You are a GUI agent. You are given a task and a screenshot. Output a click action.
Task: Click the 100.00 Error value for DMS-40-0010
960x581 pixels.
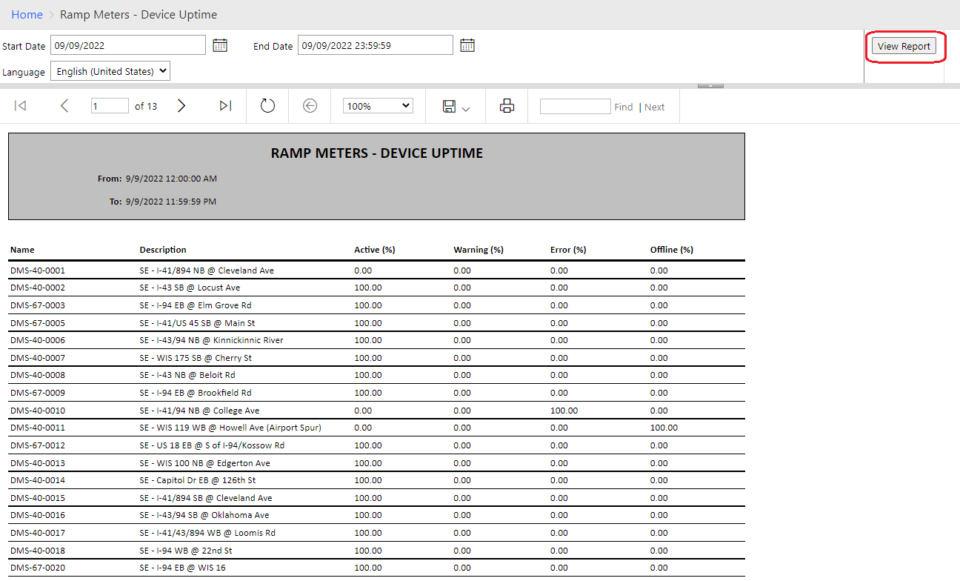pyautogui.click(x=564, y=411)
